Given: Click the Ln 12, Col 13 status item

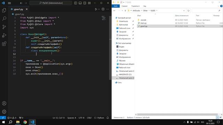Looking at the screenshot, I should [59, 118].
